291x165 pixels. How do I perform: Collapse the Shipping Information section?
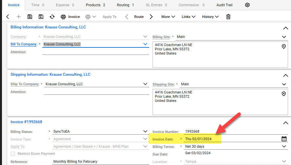pyautogui.click(x=286, y=75)
